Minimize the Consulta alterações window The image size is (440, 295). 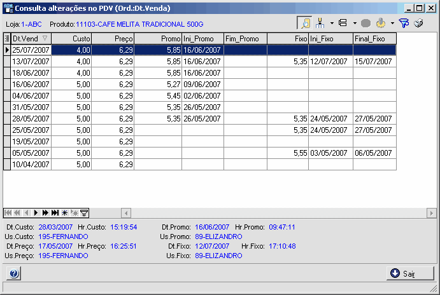click(x=409, y=8)
